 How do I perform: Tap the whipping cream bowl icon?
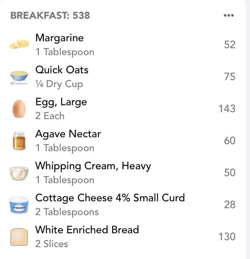19,173
